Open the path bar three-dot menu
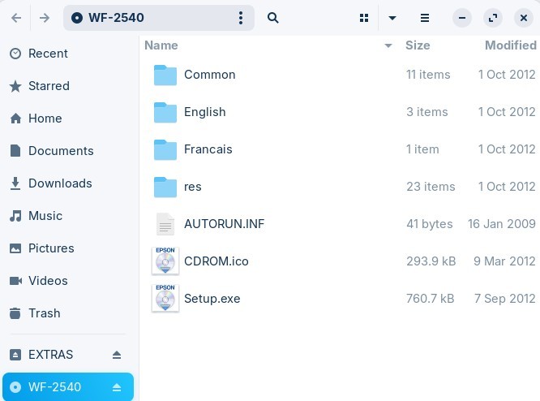Image resolution: width=540 pixels, height=401 pixels. pyautogui.click(x=241, y=18)
